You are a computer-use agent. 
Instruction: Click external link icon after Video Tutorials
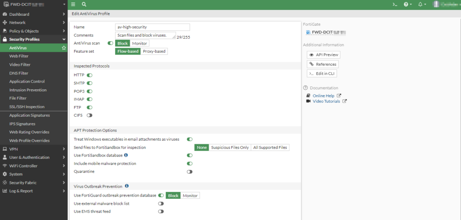tap(344, 101)
